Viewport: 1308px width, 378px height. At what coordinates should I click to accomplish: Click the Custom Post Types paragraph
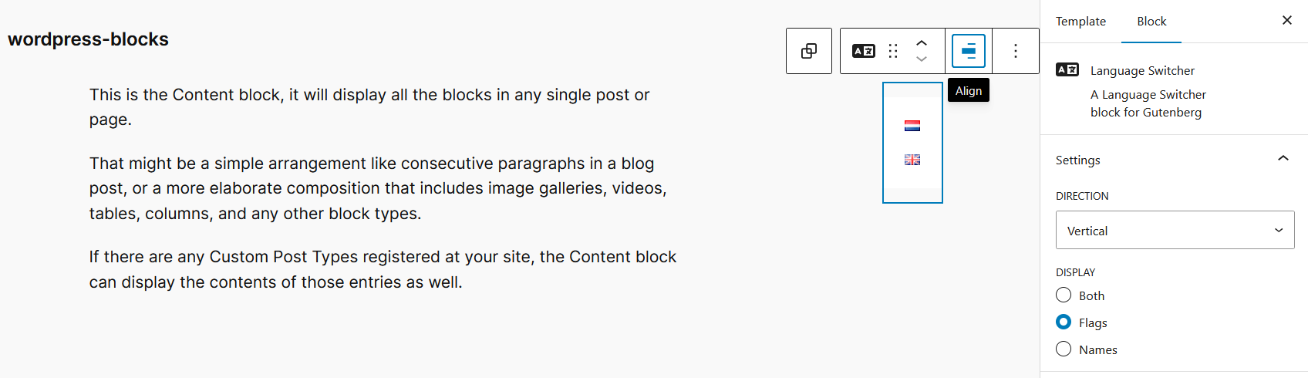pyautogui.click(x=383, y=269)
